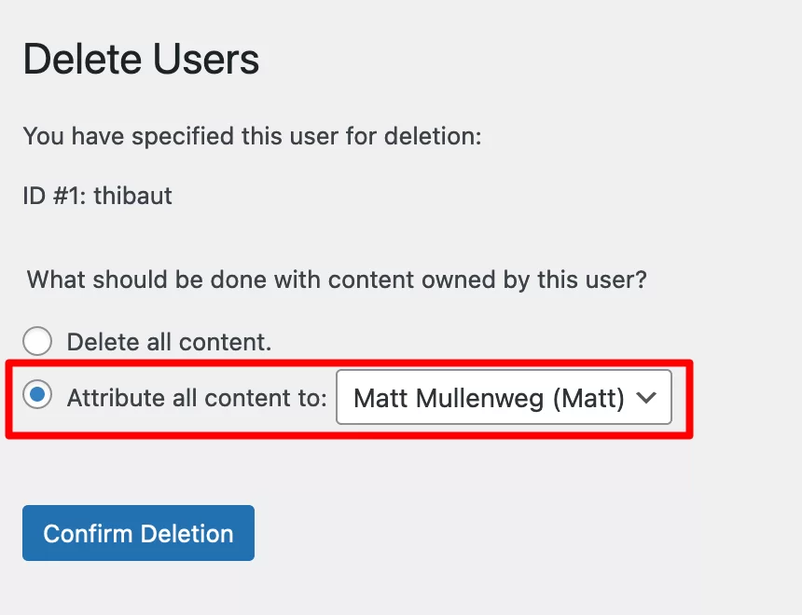Click the blue-filled selected radio dot
Screen dimensions: 802x615
(x=37, y=395)
